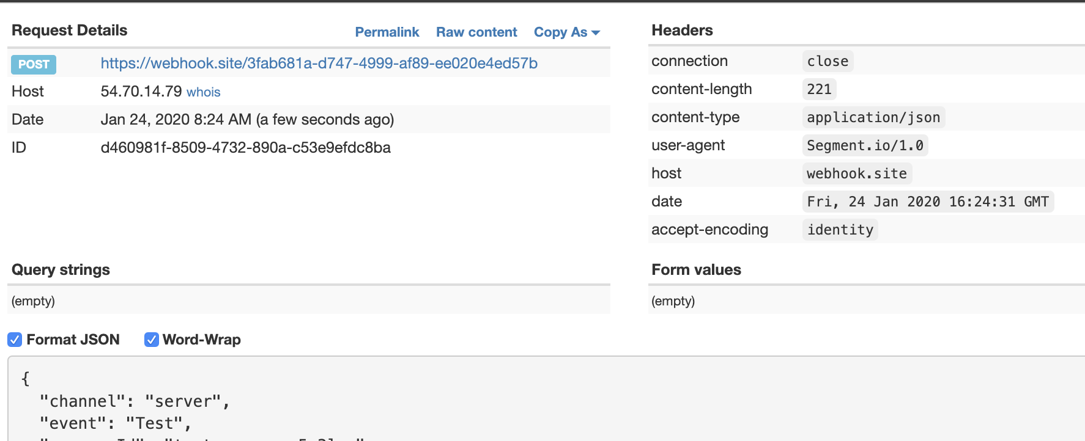Click the POST method badge

coord(34,64)
